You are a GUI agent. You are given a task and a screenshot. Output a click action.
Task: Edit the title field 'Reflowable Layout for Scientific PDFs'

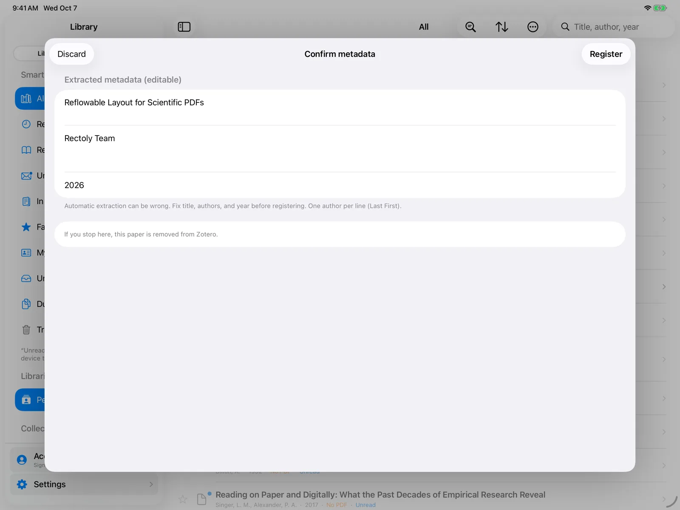pos(340,107)
